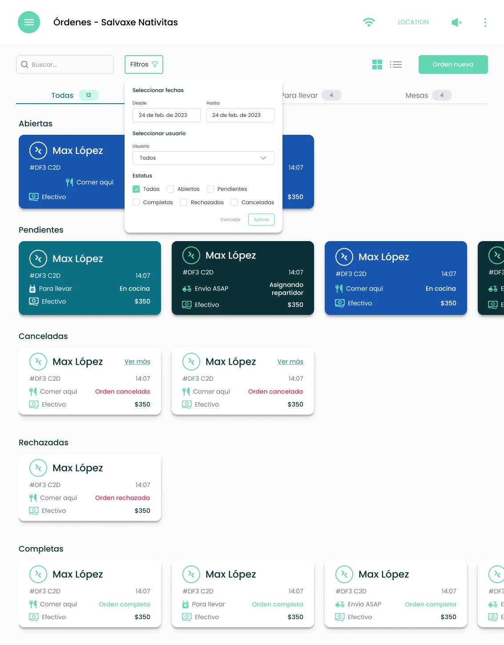Image resolution: width=504 pixels, height=645 pixels.
Task: Select the Mesas tab
Action: click(x=428, y=95)
